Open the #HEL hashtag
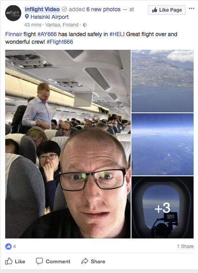This screenshot has width=198, height=273. coord(116,34)
